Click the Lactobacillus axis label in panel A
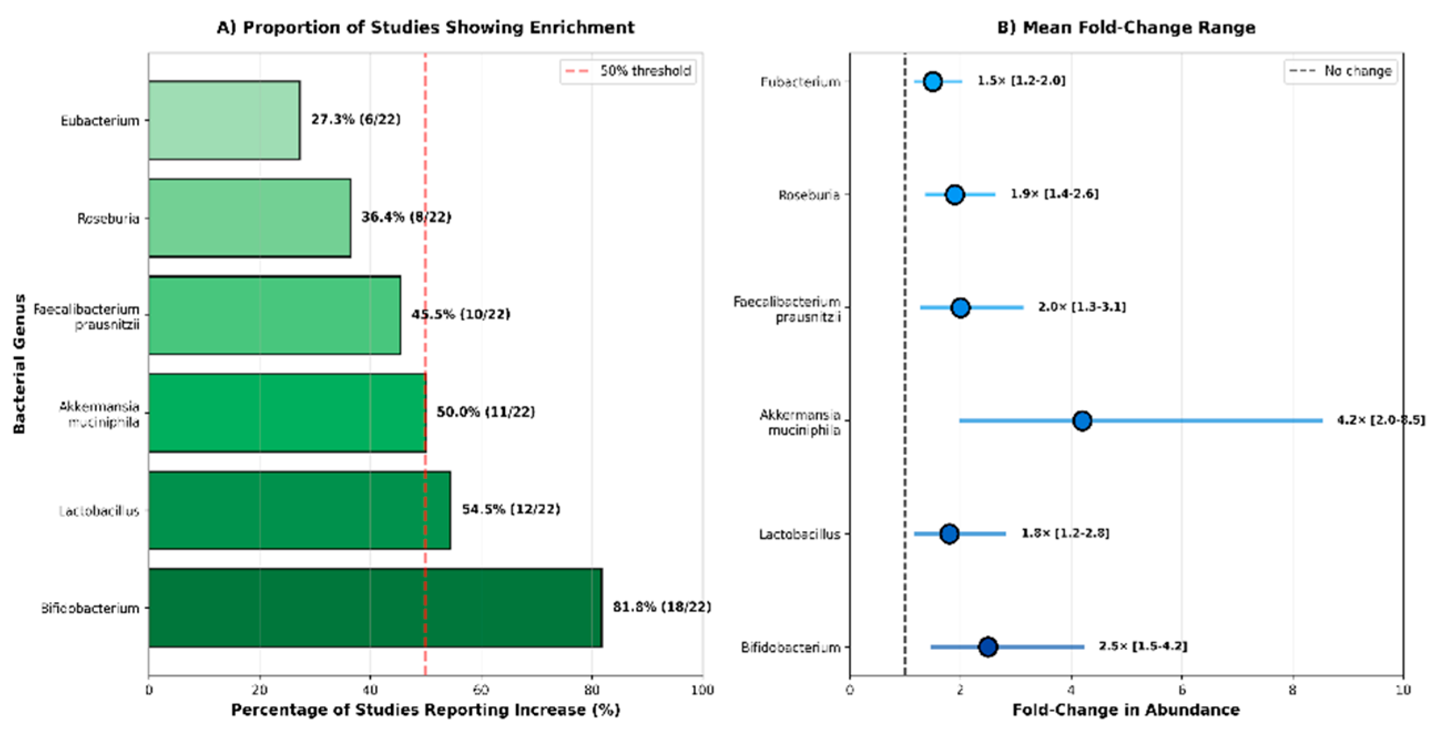 point(99,511)
